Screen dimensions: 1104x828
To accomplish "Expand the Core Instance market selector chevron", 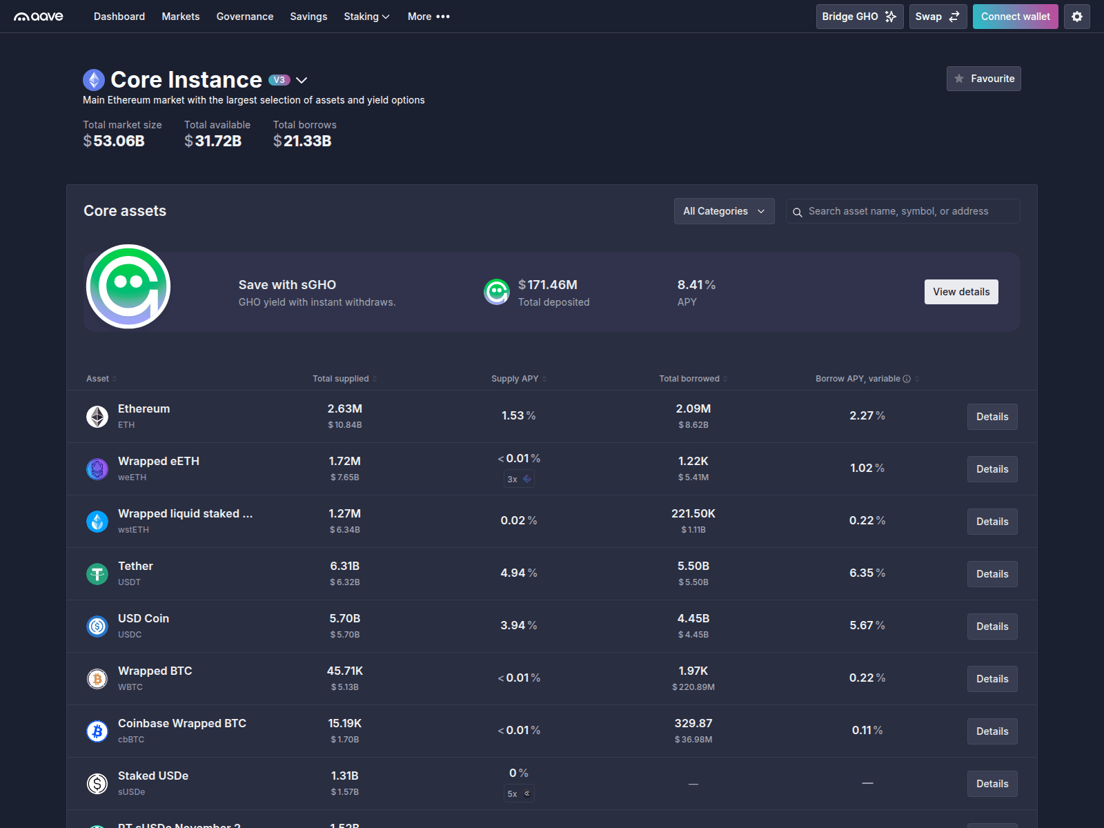I will 302,80.
